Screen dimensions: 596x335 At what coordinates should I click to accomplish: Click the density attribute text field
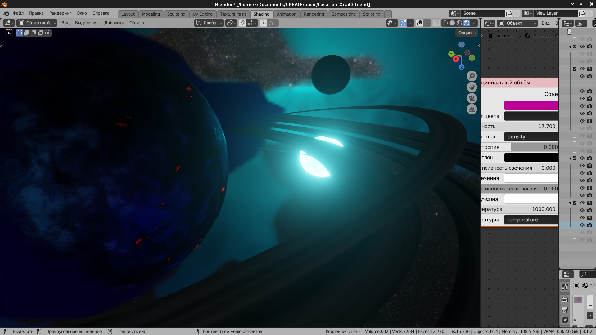(x=531, y=136)
